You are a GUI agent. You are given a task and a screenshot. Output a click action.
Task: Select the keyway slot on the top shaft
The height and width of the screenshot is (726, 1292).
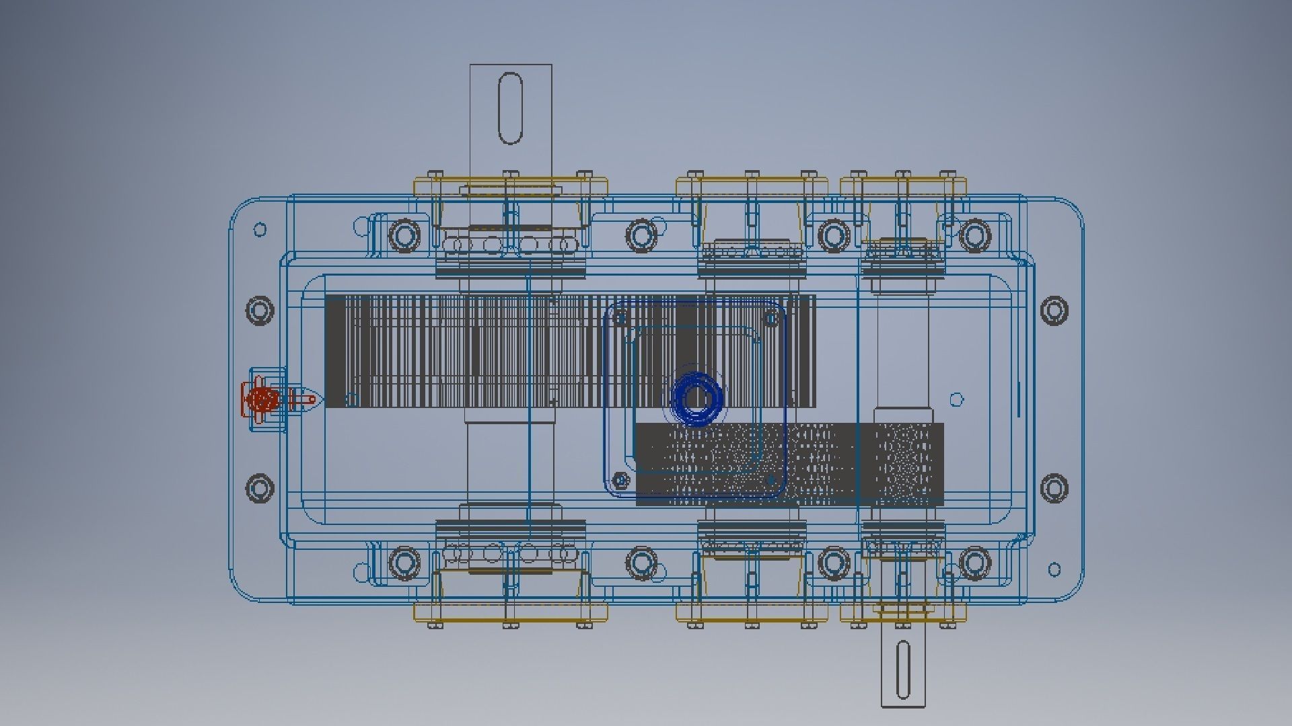[x=510, y=109]
